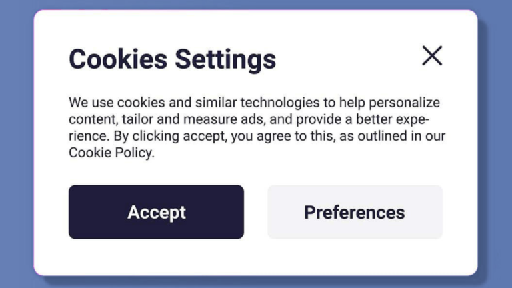Viewport: 512px width, 288px height.
Task: Click the Cookies Settings heading
Action: [172, 59]
